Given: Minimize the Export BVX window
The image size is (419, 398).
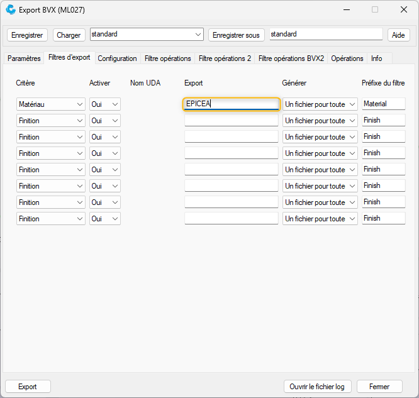Looking at the screenshot, I should pyautogui.click(x=347, y=10).
